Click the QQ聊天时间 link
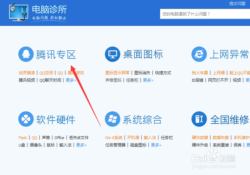Screen dimensions: 250x175 (50, 80)
